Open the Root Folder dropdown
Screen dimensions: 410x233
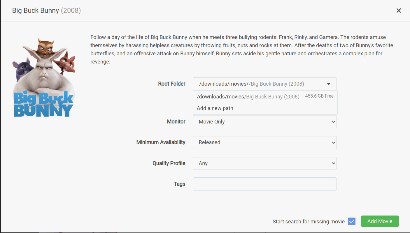coord(265,84)
